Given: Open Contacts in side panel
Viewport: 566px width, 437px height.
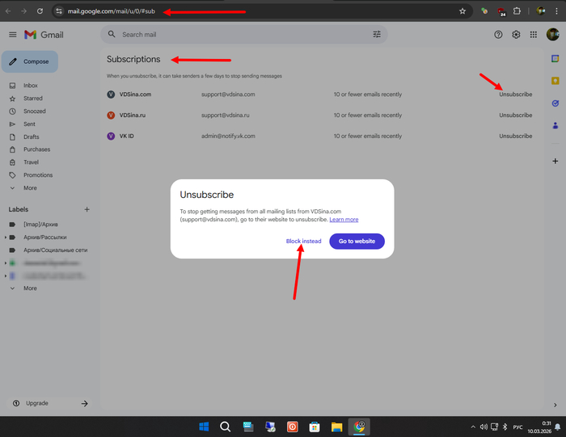Looking at the screenshot, I should [x=555, y=125].
